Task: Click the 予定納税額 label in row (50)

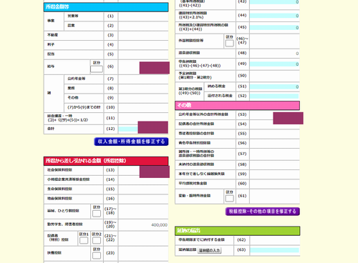Action: [188, 74]
